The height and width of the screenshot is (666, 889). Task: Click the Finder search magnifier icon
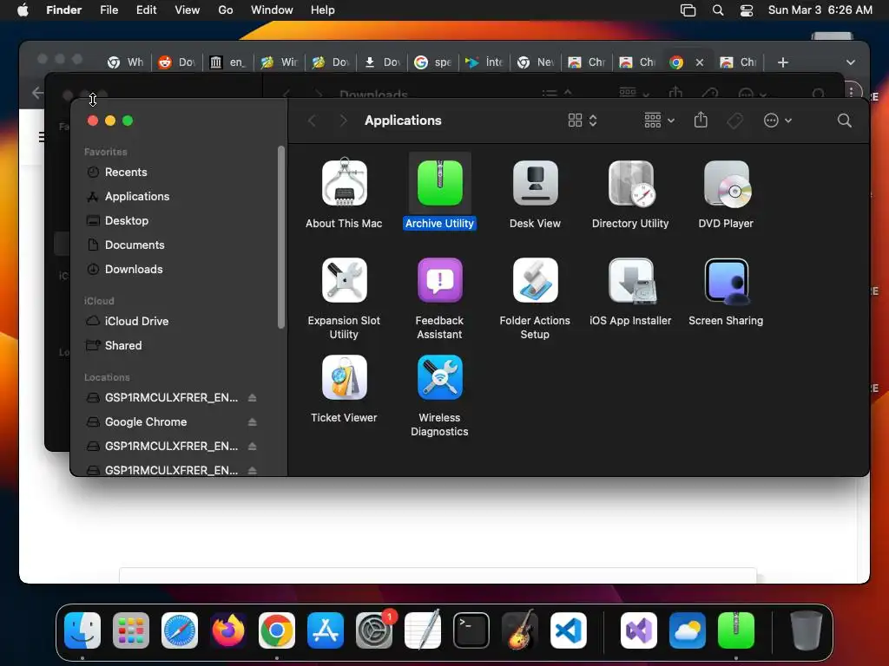click(x=844, y=120)
